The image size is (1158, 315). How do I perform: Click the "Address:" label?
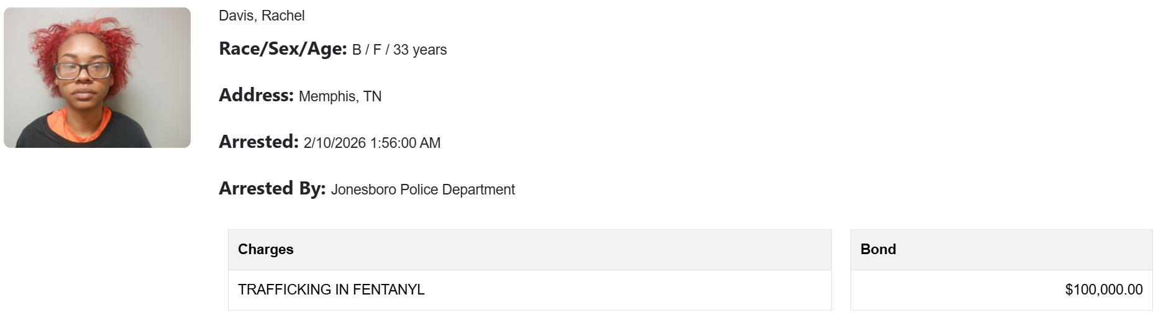click(x=256, y=96)
